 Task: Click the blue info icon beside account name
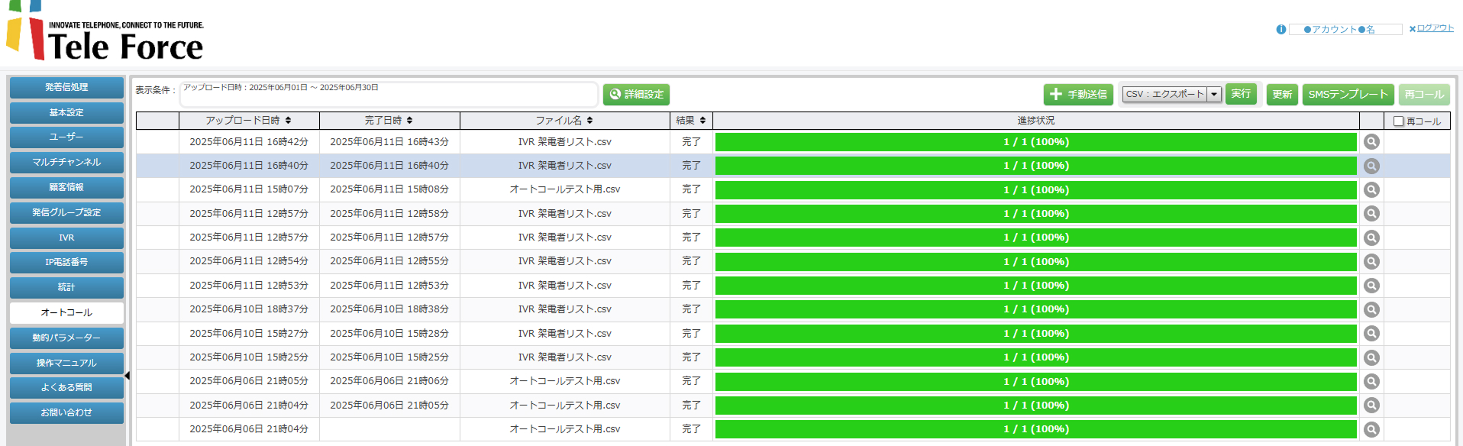tap(1281, 30)
